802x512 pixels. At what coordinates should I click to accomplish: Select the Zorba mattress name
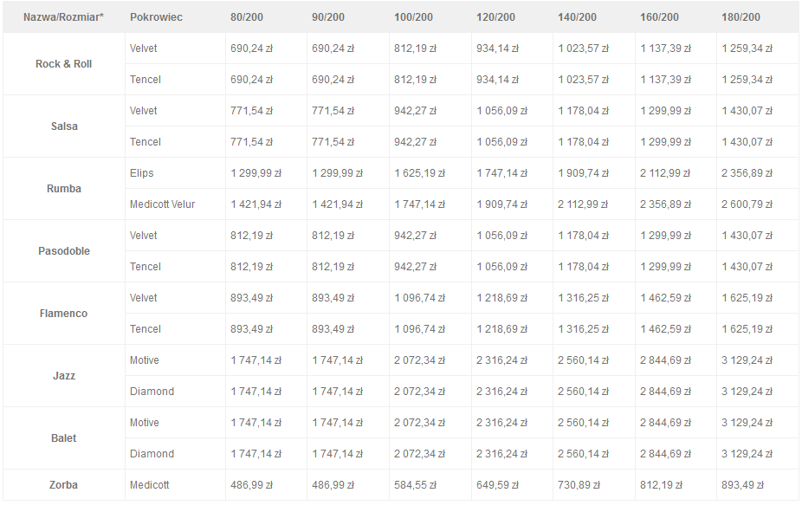[63, 485]
